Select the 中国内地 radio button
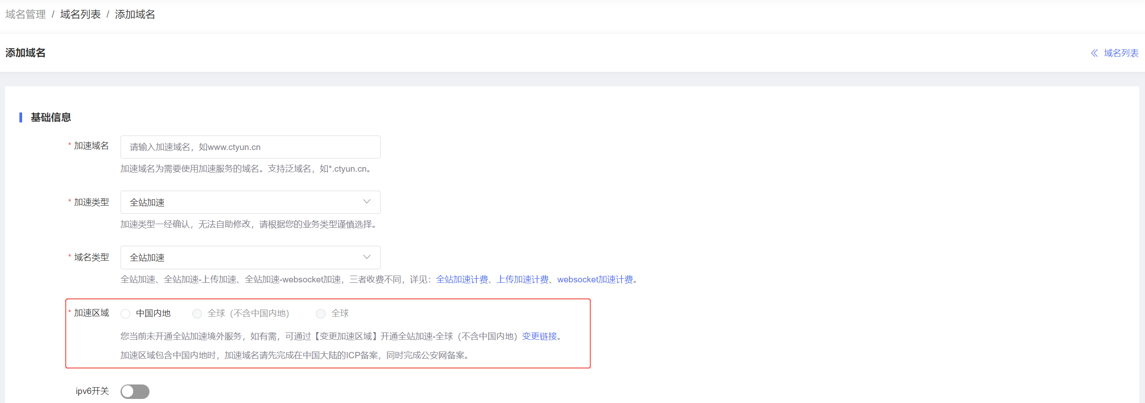Viewport: 1145px width, 403px height. 126,314
